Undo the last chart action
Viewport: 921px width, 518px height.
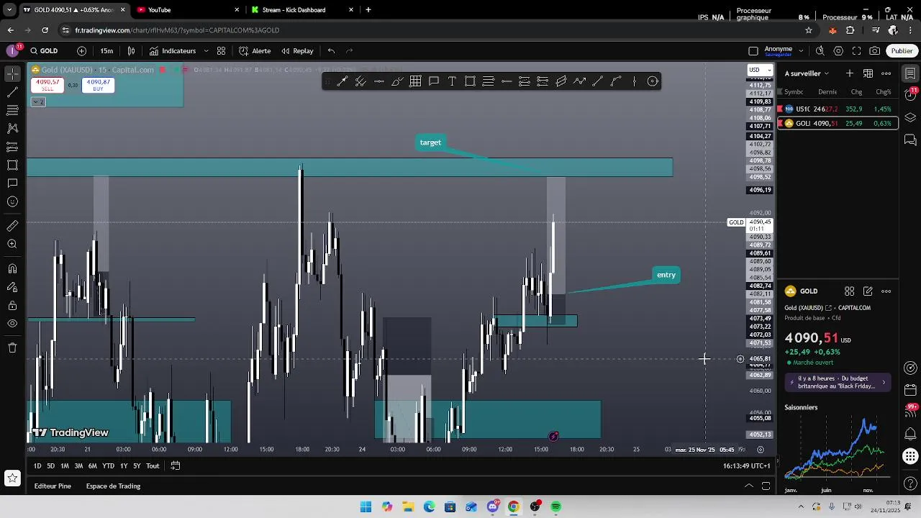(331, 51)
